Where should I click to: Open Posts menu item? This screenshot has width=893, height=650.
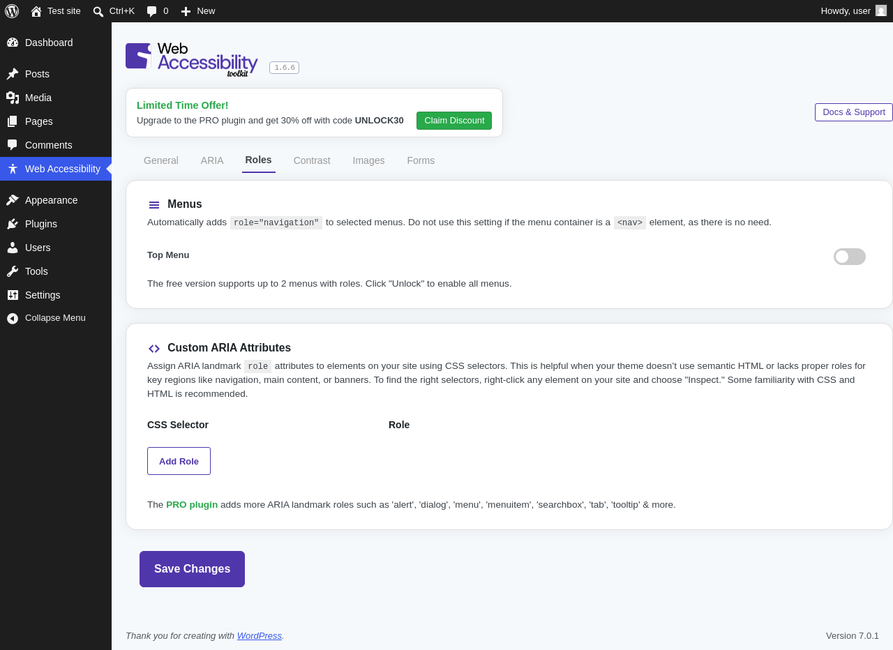click(x=56, y=74)
